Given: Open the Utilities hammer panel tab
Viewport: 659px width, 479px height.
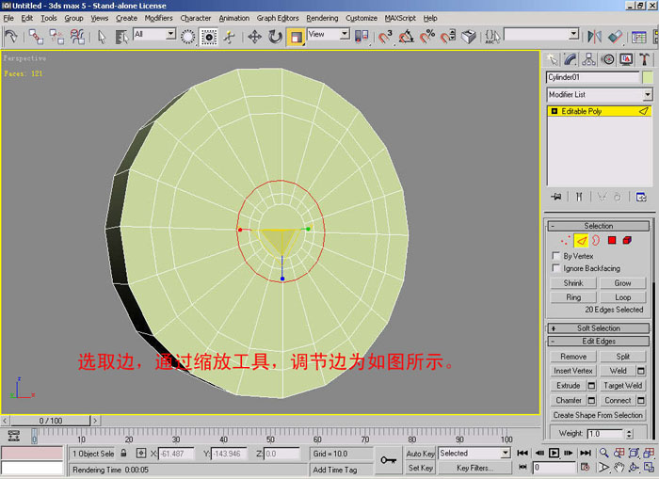Looking at the screenshot, I should [x=644, y=59].
